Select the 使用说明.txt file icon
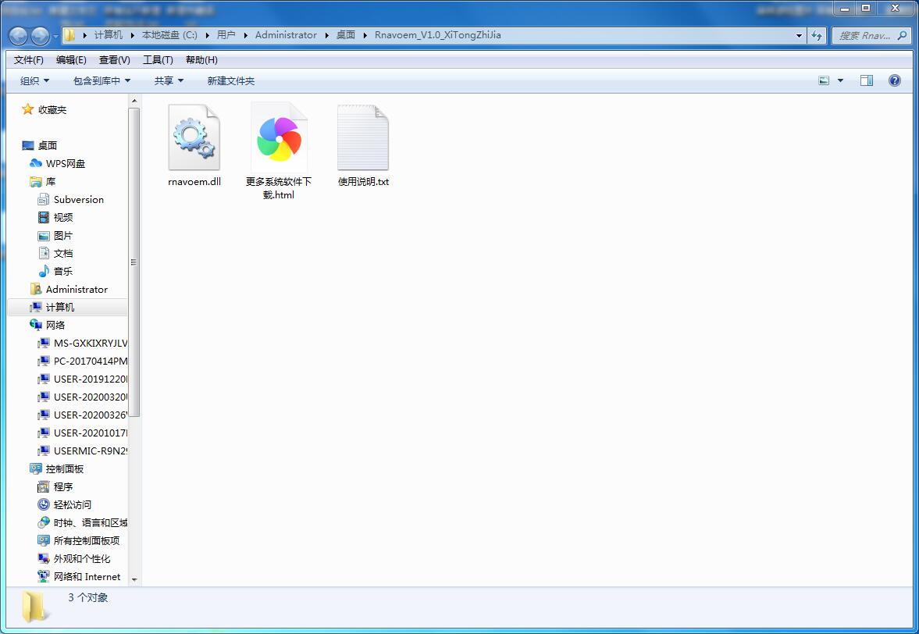The image size is (919, 634). (363, 137)
